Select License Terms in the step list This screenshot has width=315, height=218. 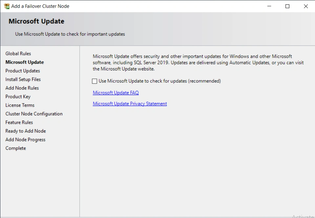point(20,105)
